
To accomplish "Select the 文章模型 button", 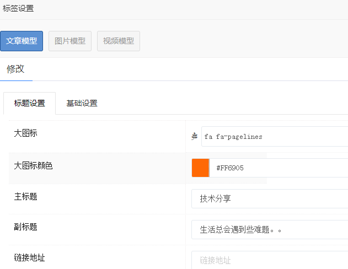I will (22, 41).
